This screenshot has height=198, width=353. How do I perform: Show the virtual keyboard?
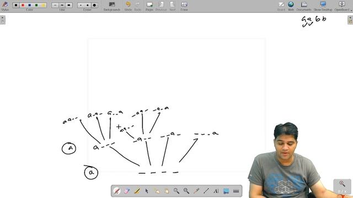(x=236, y=191)
